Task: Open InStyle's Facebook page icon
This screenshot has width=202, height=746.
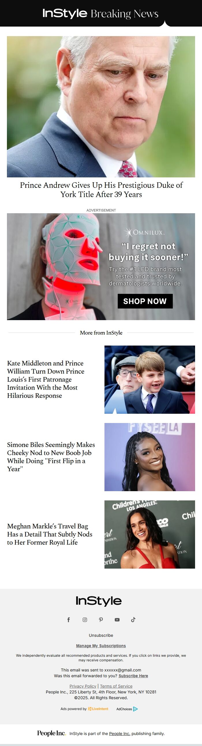Action: tap(69, 620)
